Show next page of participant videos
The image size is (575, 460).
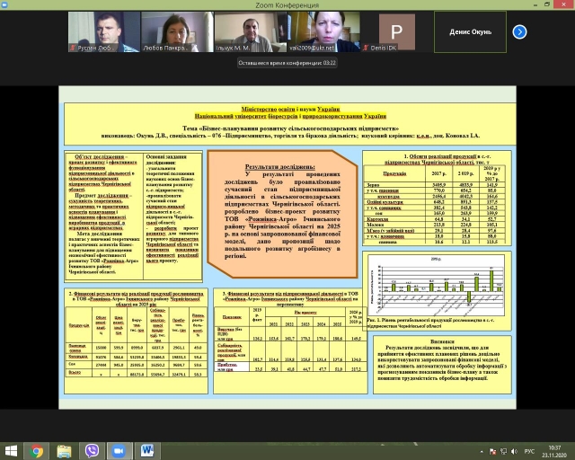[519, 32]
